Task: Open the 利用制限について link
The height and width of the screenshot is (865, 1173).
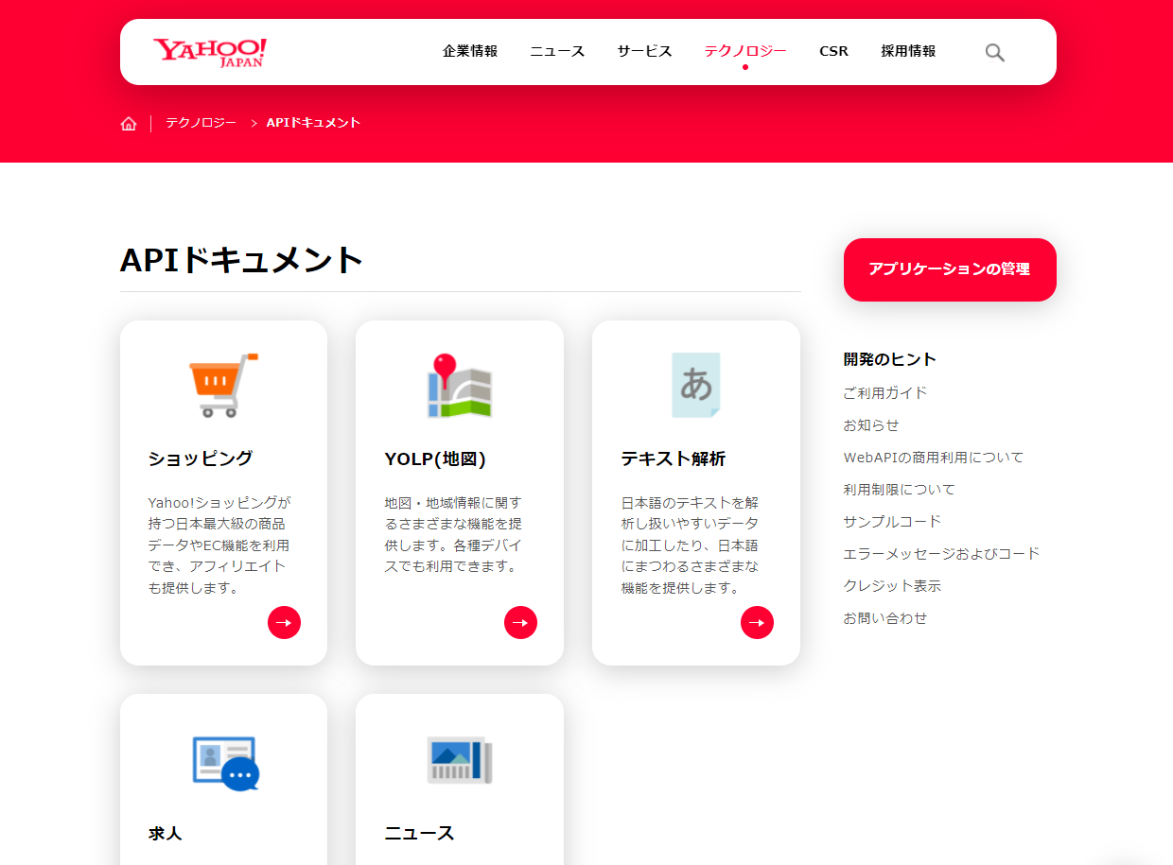Action: (x=900, y=489)
